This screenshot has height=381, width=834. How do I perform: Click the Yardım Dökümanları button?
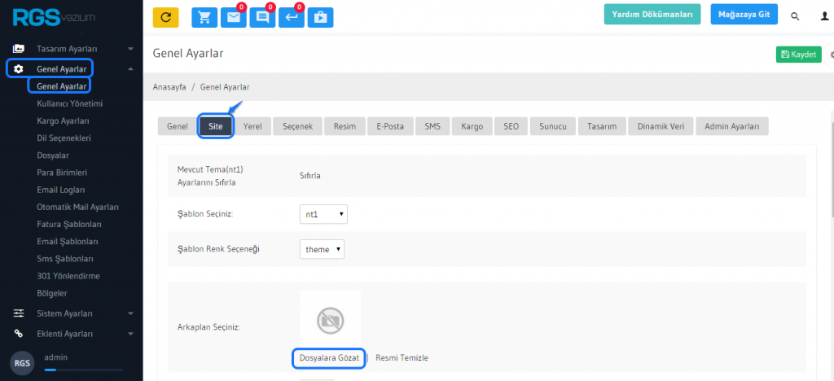click(x=652, y=15)
